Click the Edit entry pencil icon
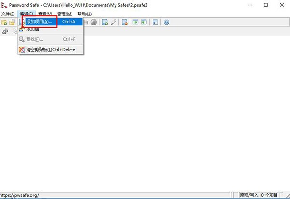 click(x=113, y=22)
